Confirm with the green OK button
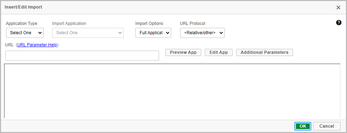Image resolution: width=347 pixels, height=133 pixels. pos(303,126)
